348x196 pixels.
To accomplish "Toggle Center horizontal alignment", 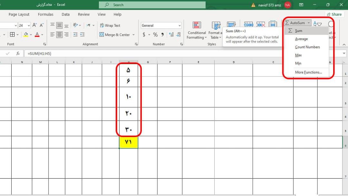I will [59, 34].
